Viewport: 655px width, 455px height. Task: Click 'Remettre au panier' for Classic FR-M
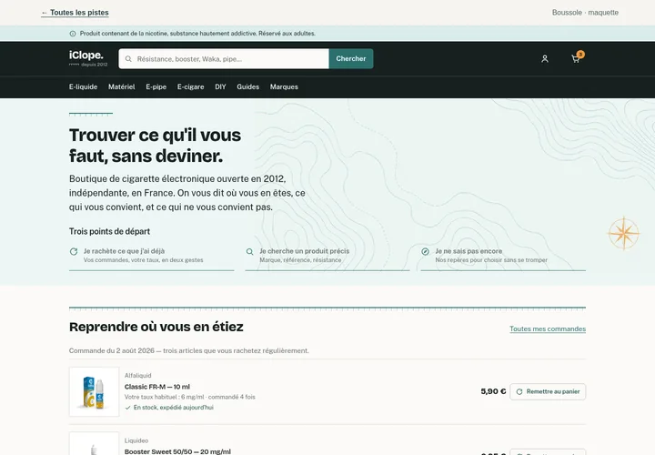[548, 391]
